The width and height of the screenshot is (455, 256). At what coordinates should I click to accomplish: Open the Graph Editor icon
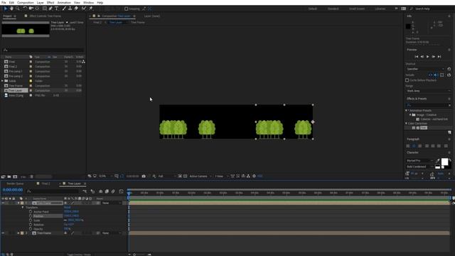pos(122,191)
